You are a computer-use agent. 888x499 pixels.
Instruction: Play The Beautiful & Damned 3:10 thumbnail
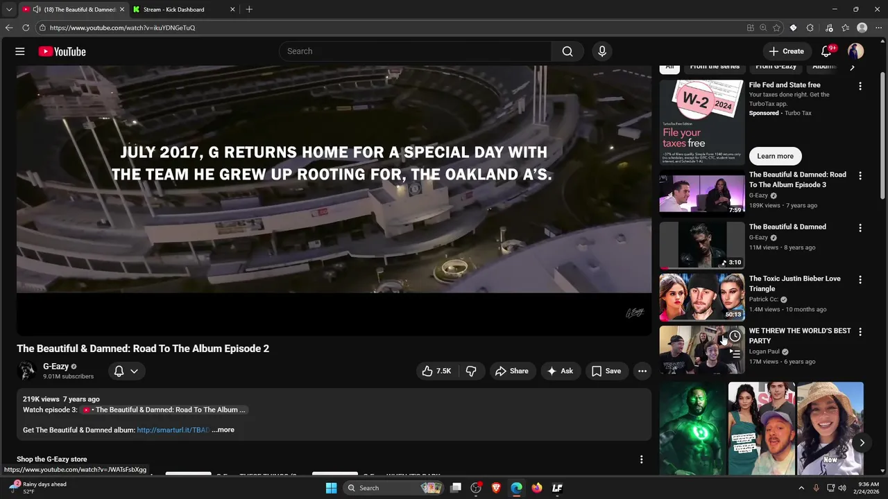tap(701, 245)
